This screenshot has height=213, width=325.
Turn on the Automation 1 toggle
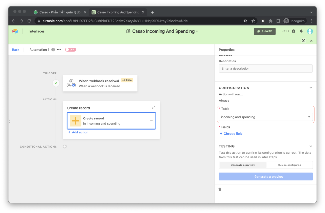70,50
